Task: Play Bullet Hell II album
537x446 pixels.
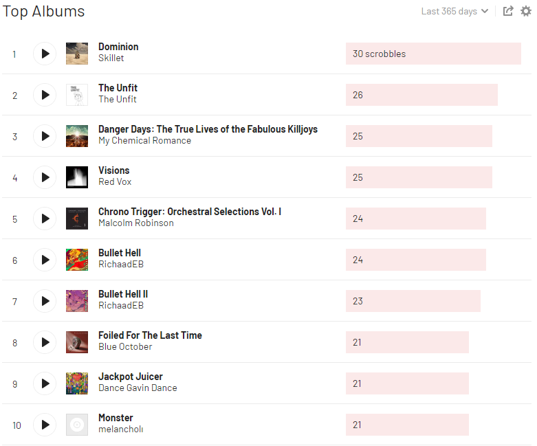Action: (45, 301)
